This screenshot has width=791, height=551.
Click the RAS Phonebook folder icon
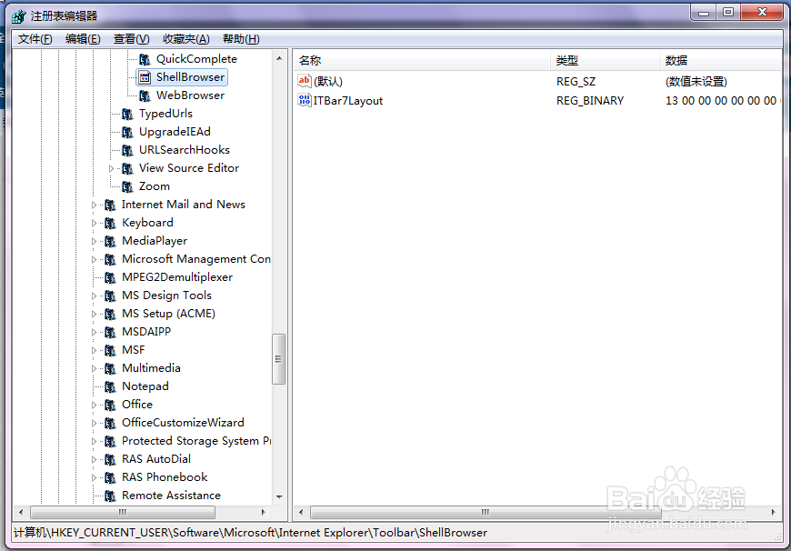[111, 477]
